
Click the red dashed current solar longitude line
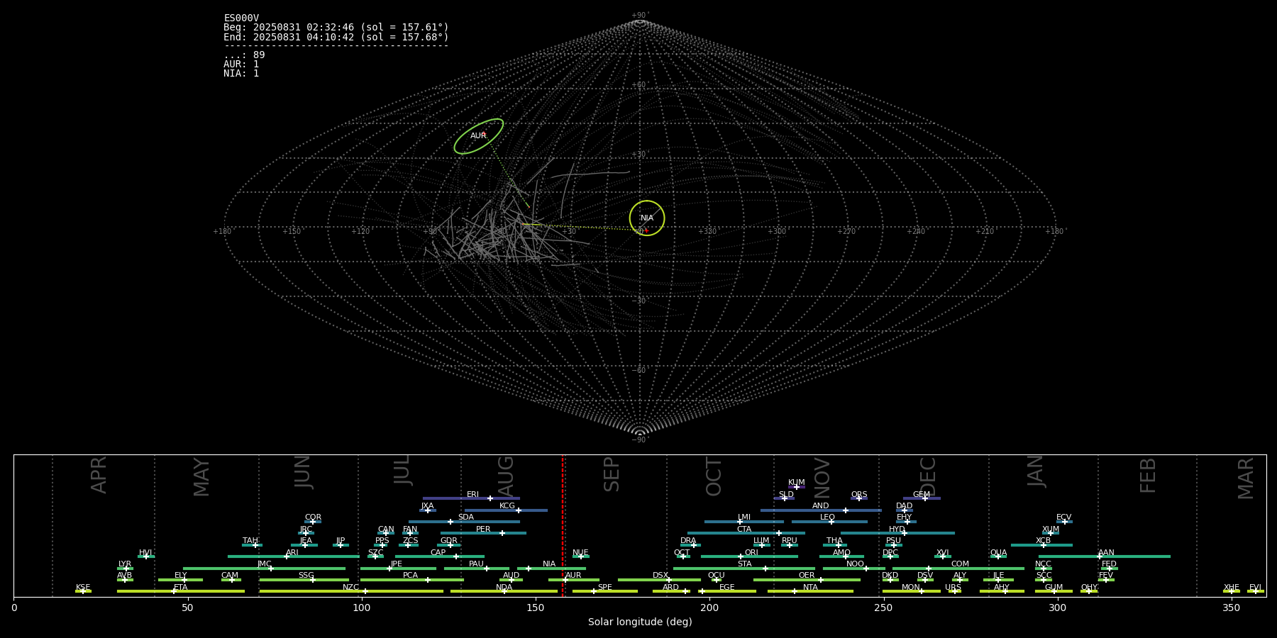click(x=563, y=525)
